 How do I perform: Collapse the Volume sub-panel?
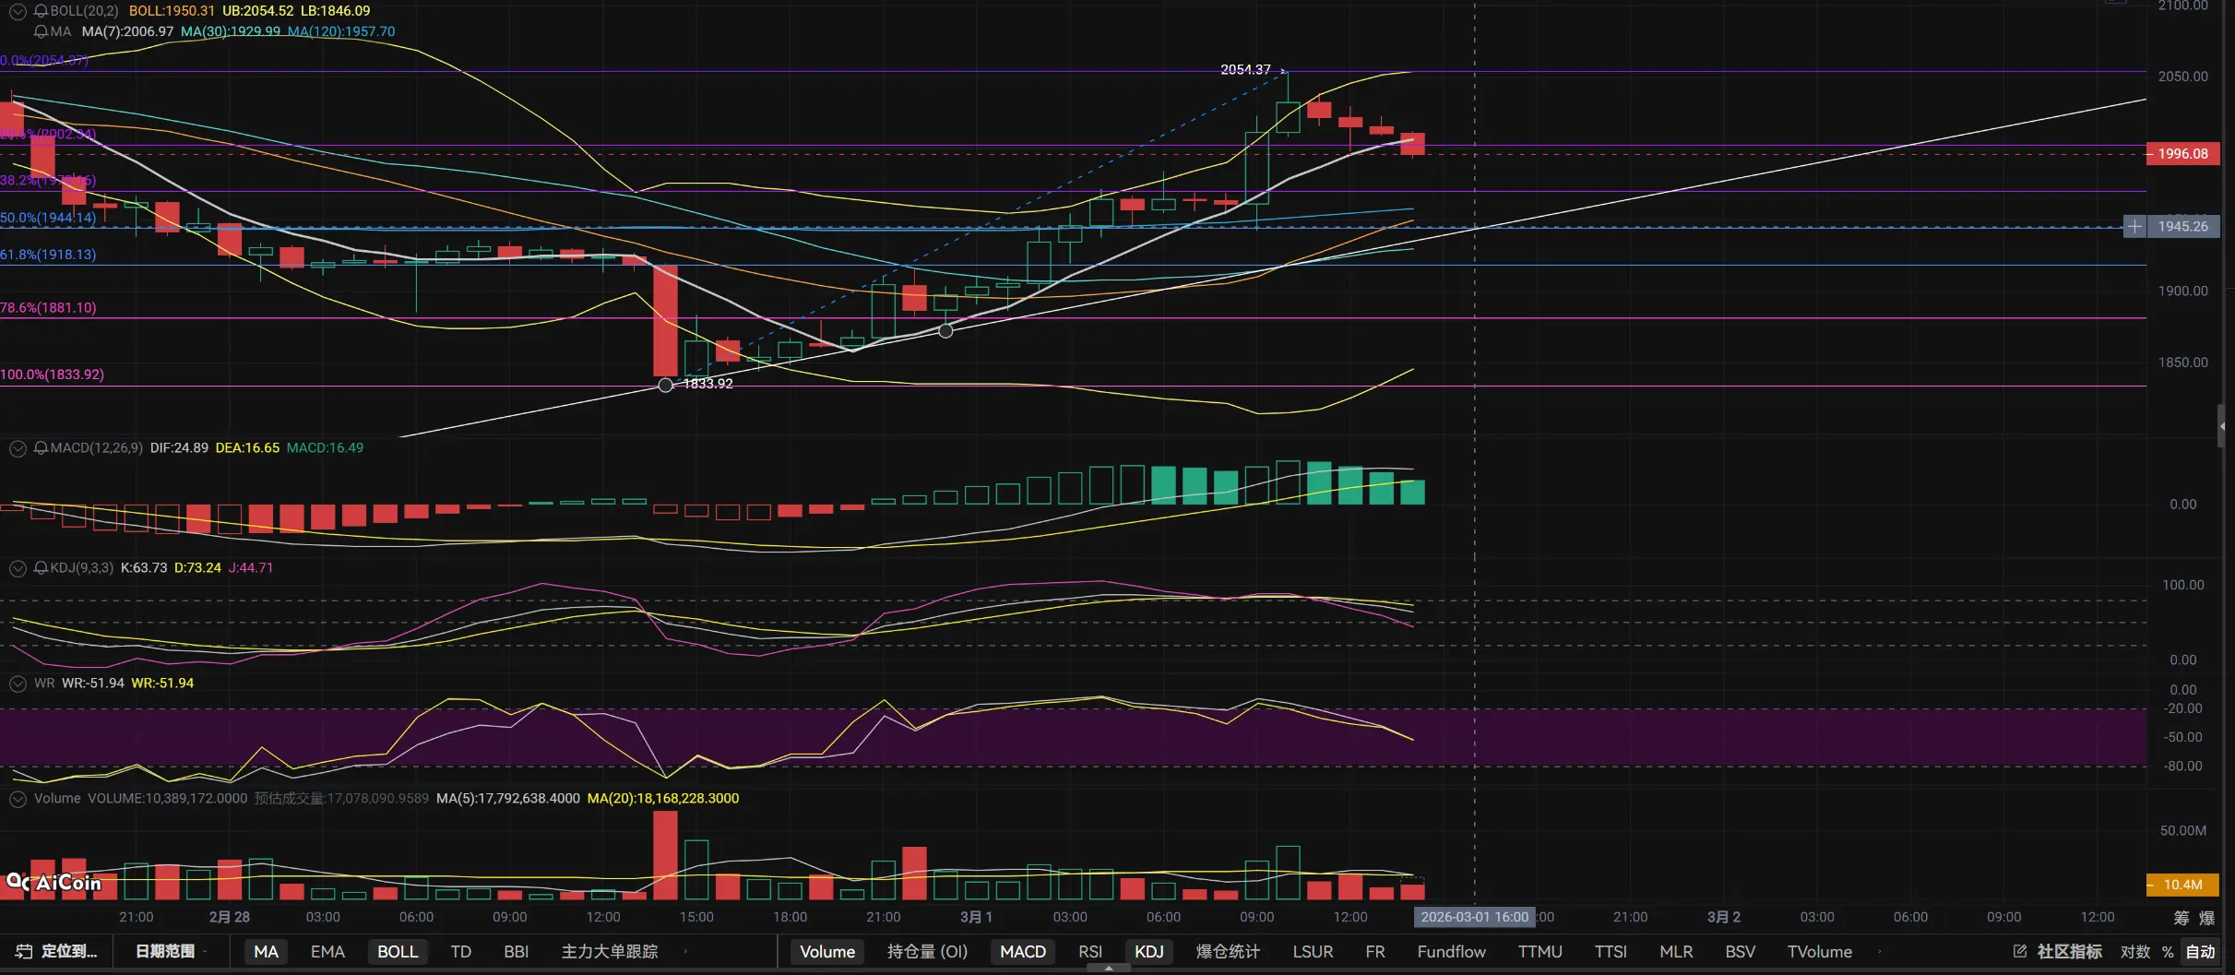tap(18, 799)
